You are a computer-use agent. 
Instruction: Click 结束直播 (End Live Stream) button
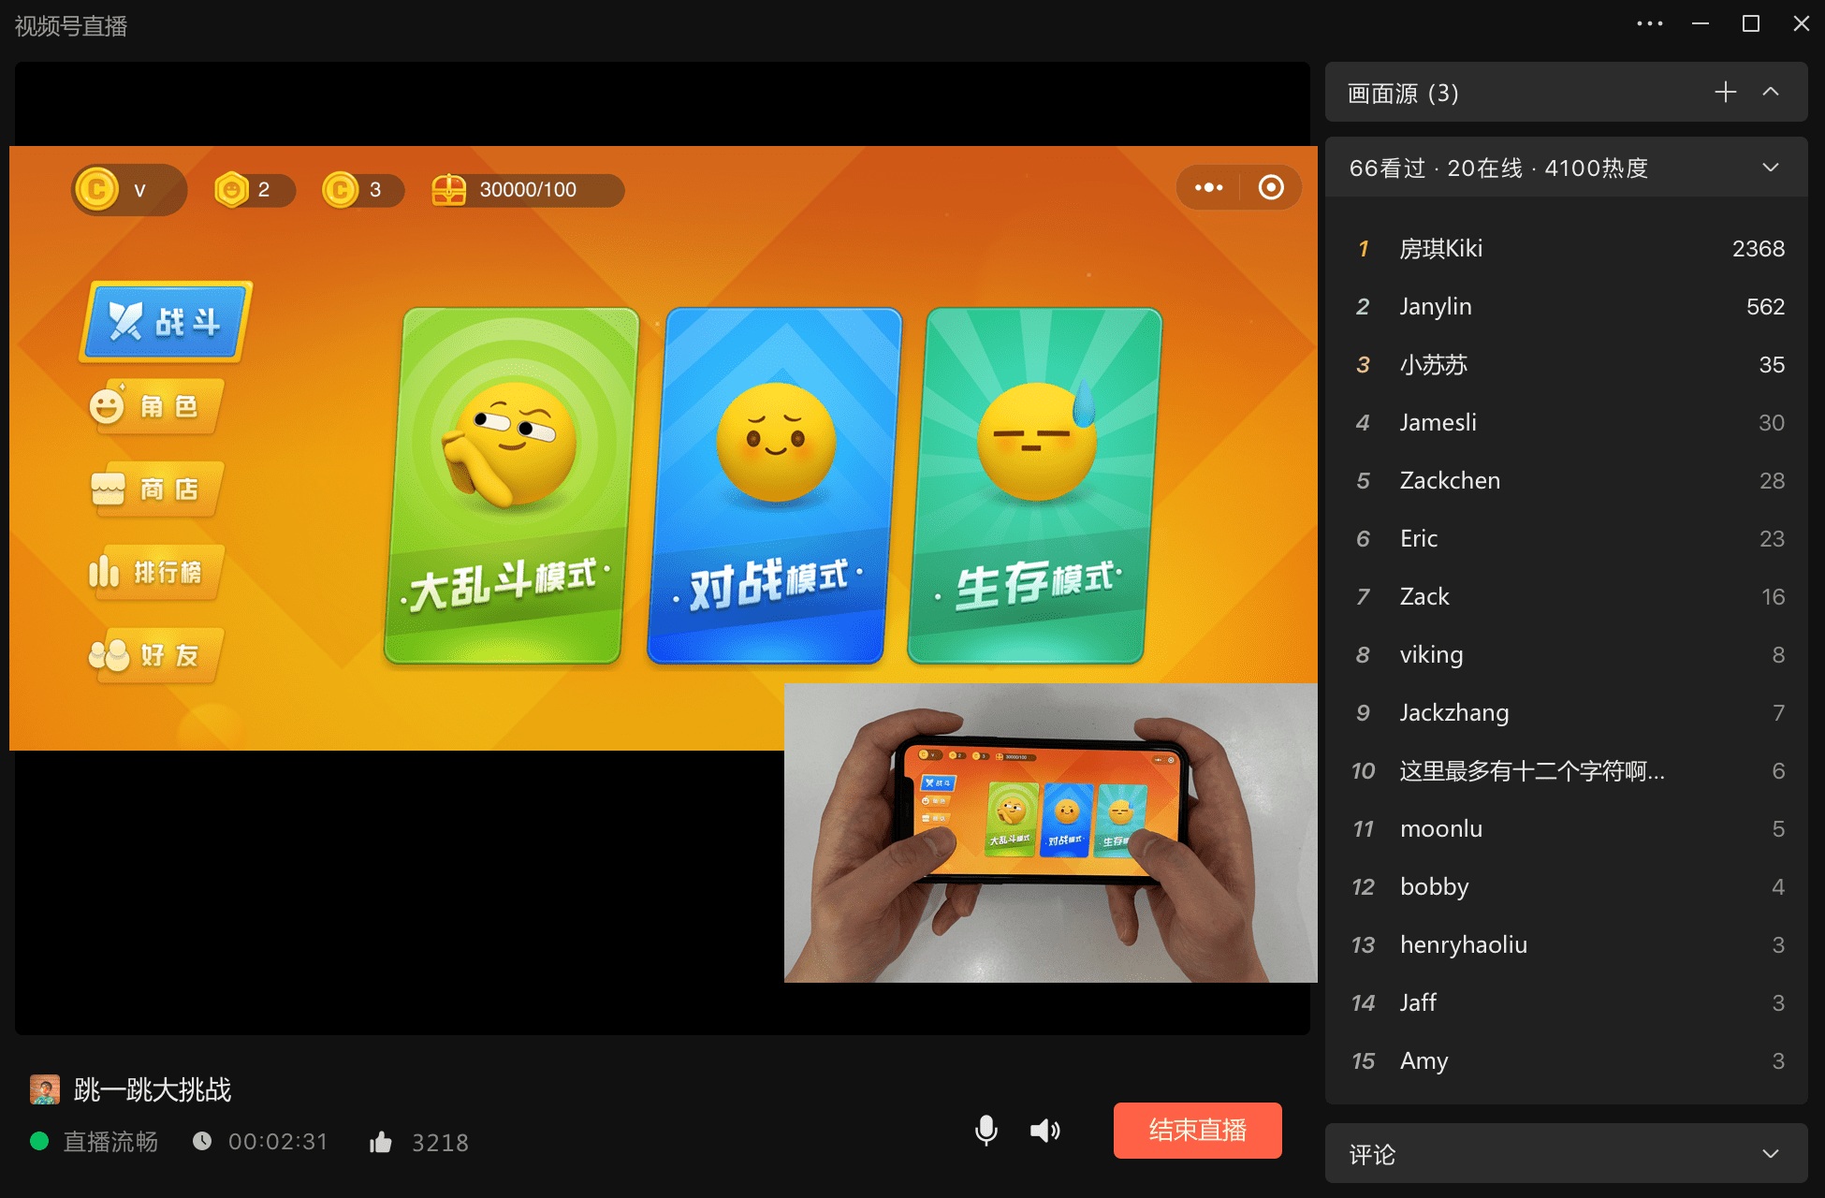(1192, 1126)
